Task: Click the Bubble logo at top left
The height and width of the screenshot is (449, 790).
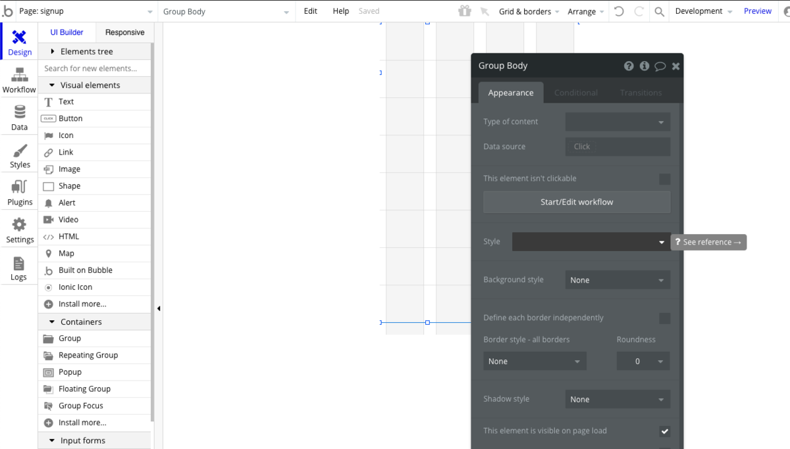Action: pyautogui.click(x=8, y=11)
